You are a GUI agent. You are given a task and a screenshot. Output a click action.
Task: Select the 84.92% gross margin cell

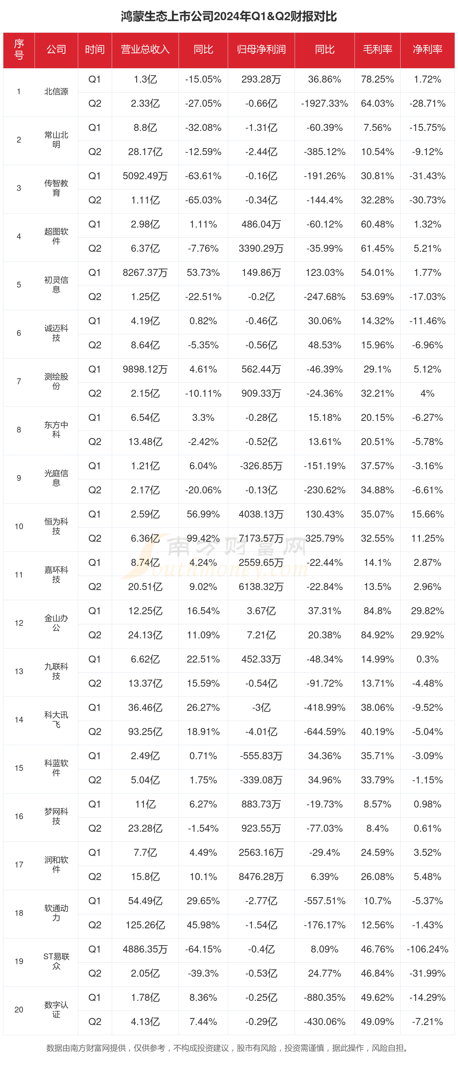[x=377, y=635]
